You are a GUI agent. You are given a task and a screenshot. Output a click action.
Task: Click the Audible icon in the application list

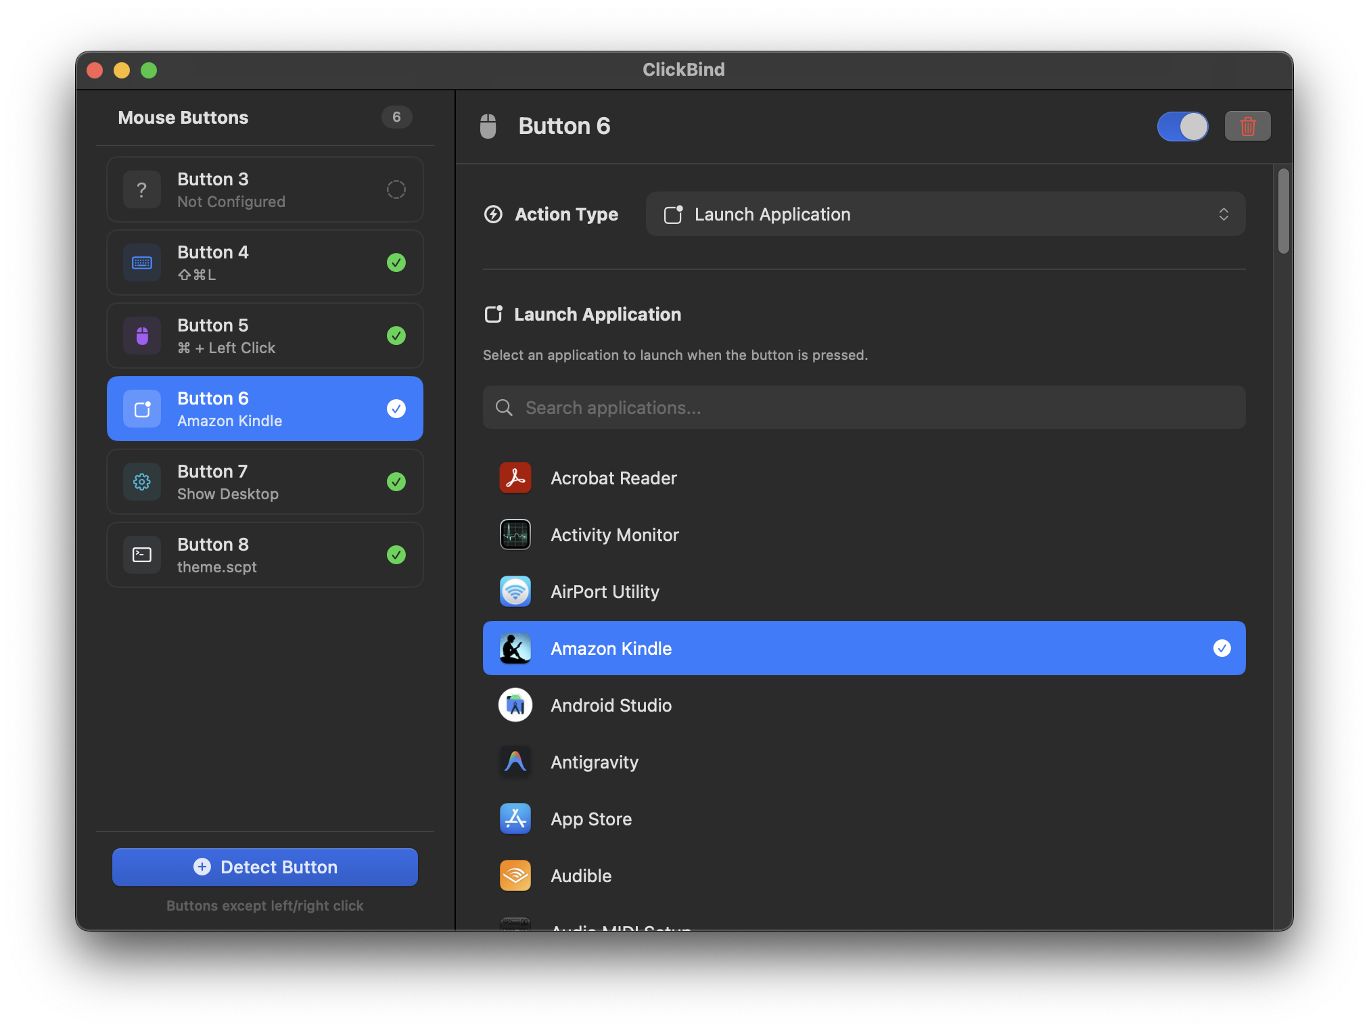(515, 875)
